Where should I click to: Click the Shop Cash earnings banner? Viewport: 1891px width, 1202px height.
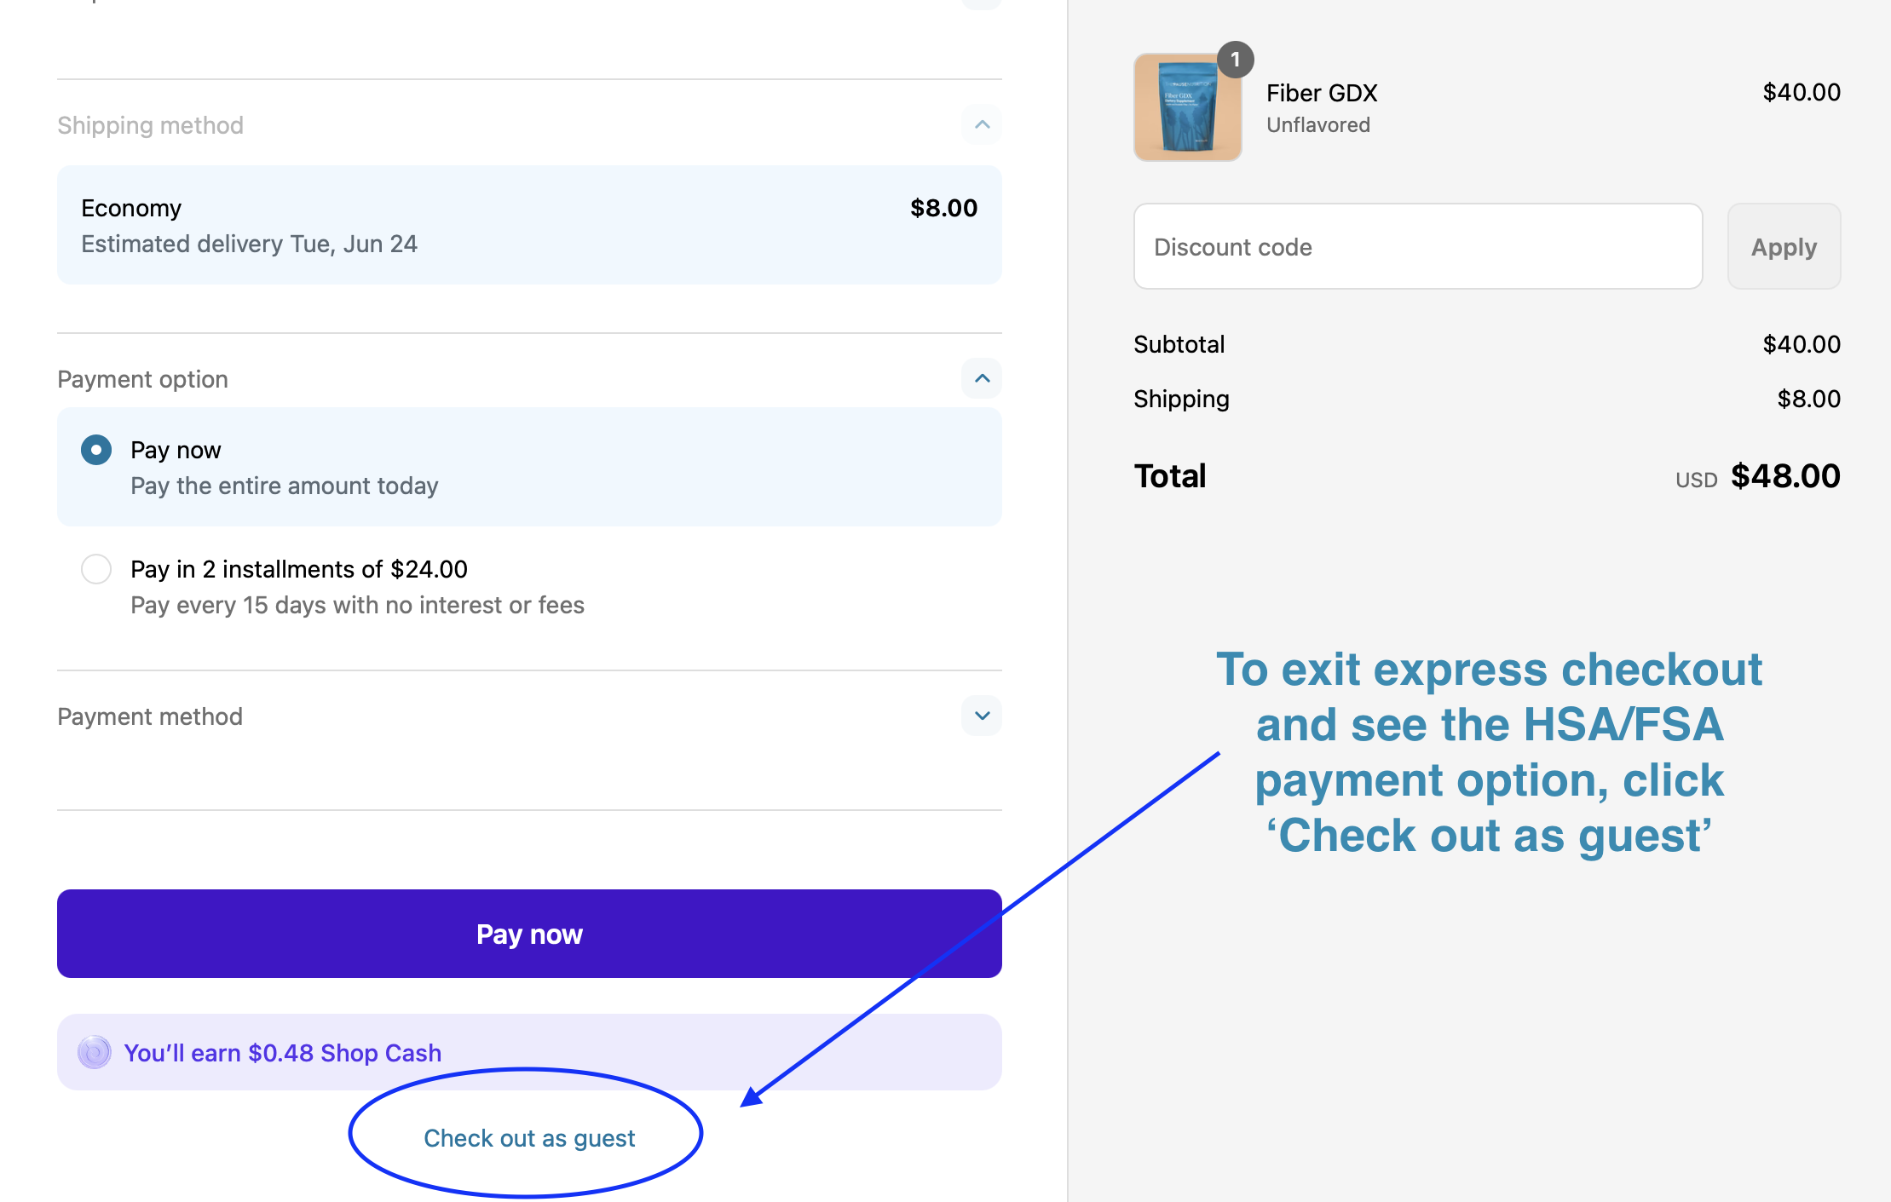(x=529, y=1052)
